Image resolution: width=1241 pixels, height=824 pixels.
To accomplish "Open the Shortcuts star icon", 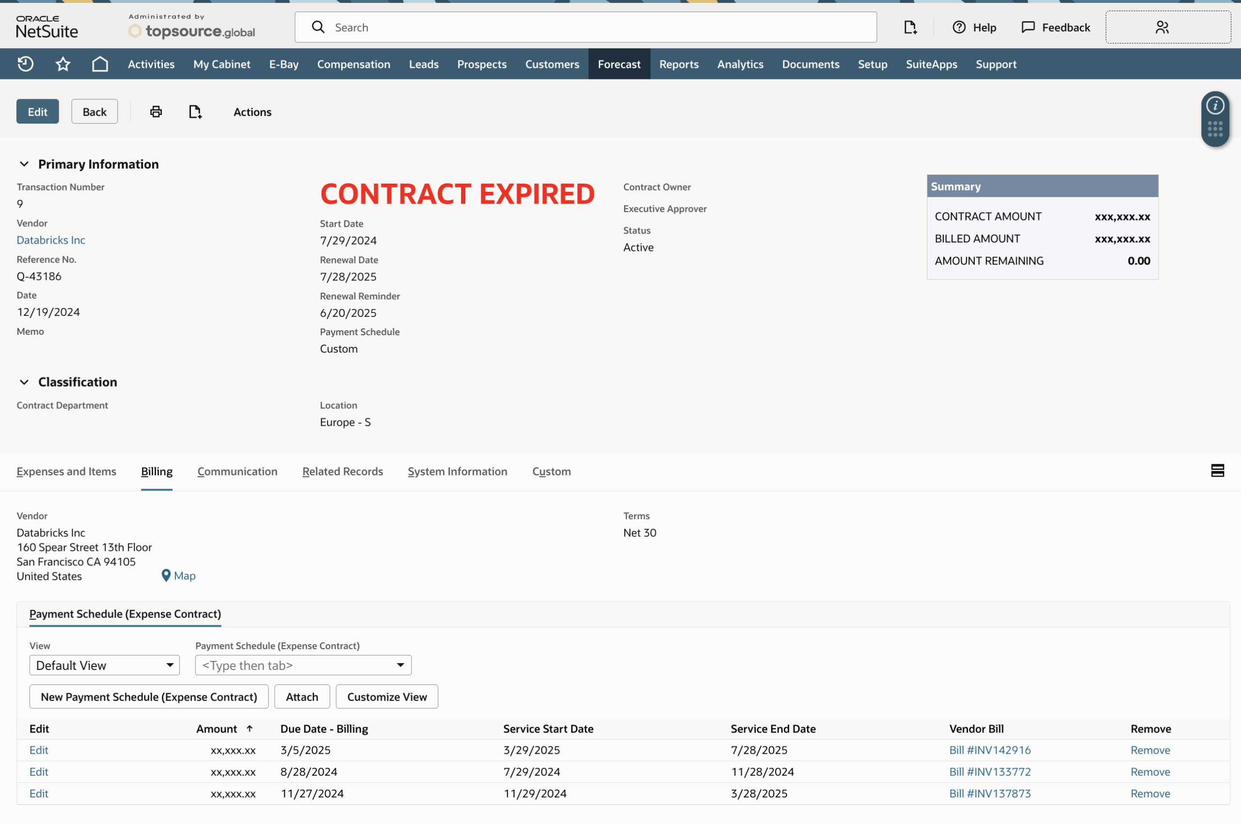I will click(x=63, y=64).
